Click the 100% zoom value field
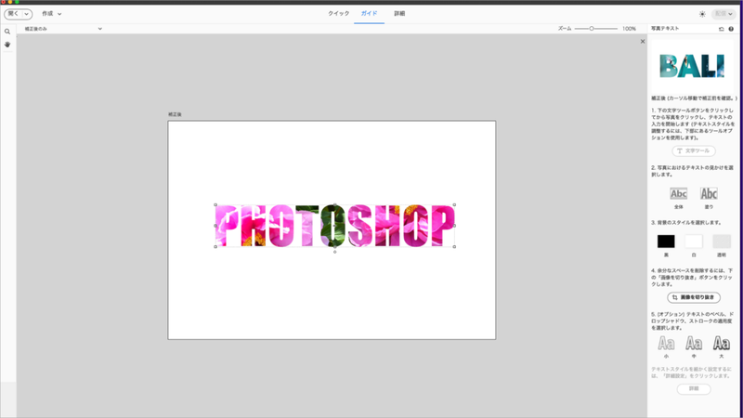 pos(630,29)
